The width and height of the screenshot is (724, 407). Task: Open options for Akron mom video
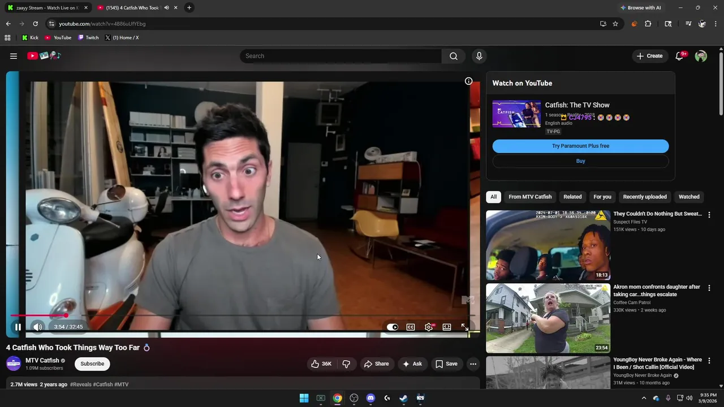(709, 288)
